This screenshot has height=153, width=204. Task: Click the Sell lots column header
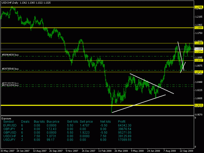click(x=72, y=122)
